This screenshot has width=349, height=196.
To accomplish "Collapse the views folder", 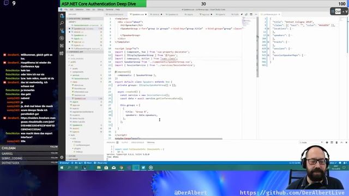I will [x=75, y=82].
